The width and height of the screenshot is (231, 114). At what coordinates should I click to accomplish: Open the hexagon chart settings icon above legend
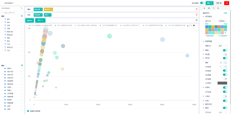coord(197,20)
